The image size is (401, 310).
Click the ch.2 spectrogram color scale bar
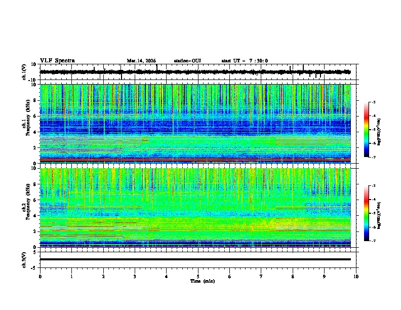point(366,213)
